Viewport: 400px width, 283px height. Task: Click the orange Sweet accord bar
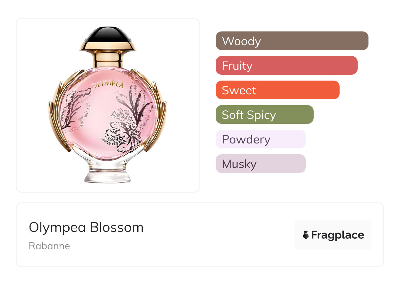[x=278, y=90]
